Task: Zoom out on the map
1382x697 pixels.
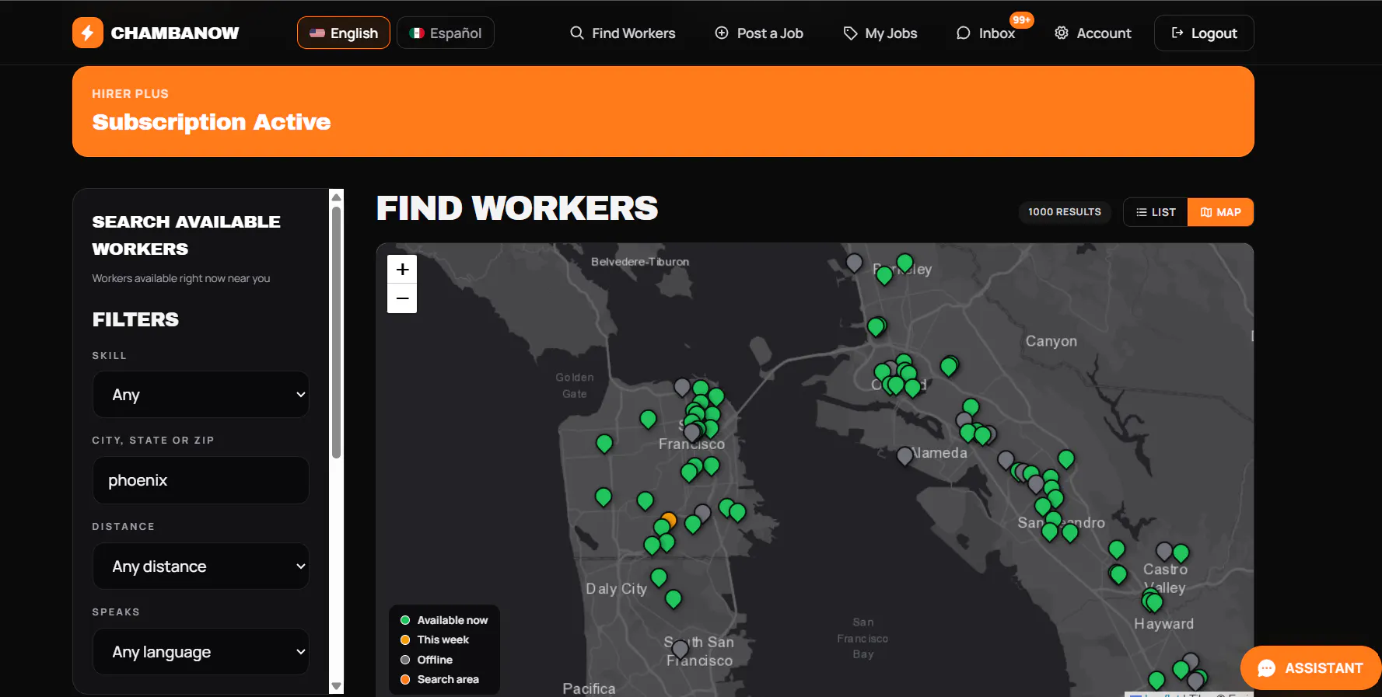Action: click(402, 298)
